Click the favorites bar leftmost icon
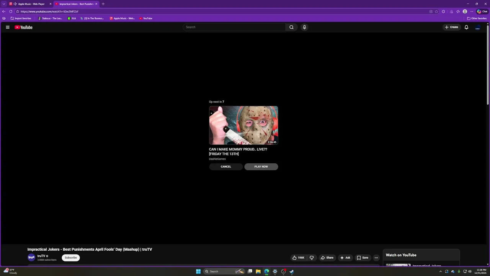 pyautogui.click(x=4, y=18)
